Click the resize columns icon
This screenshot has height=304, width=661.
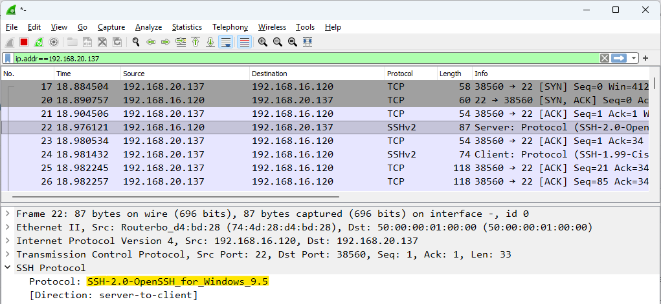[308, 42]
